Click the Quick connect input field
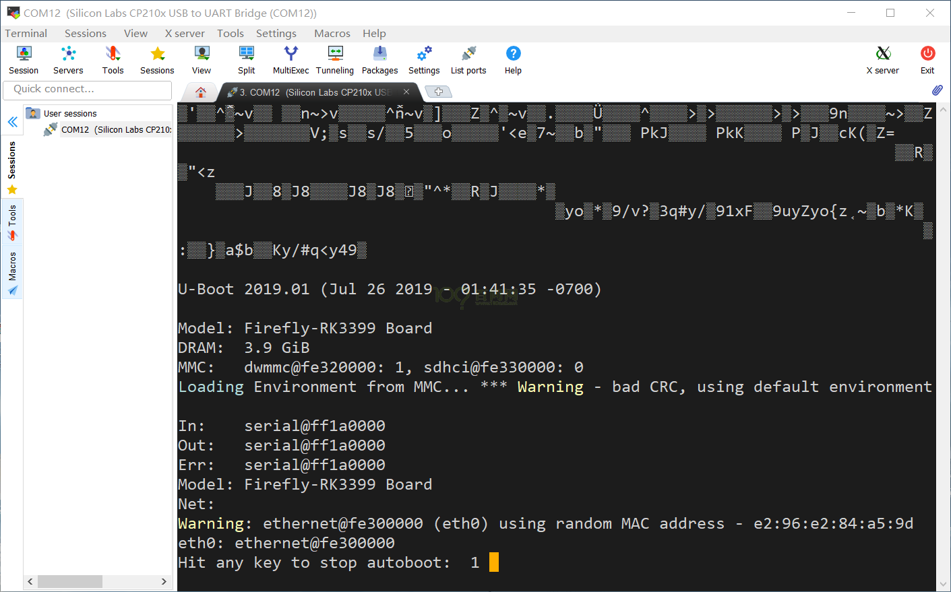 pyautogui.click(x=88, y=90)
